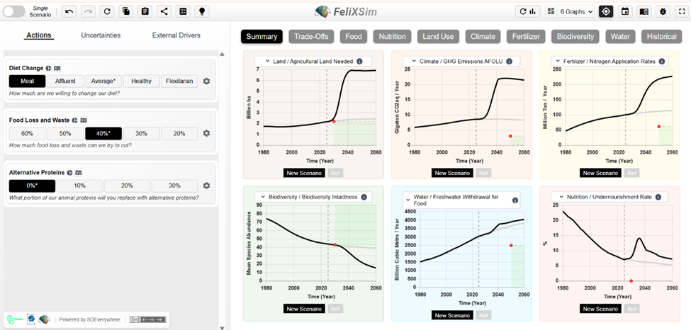
Task: Select the Flexitarian diet option
Action: (179, 81)
